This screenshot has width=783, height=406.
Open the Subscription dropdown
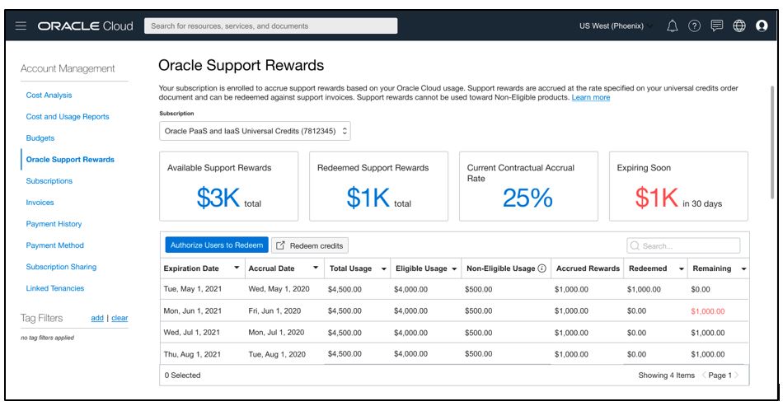coord(255,131)
